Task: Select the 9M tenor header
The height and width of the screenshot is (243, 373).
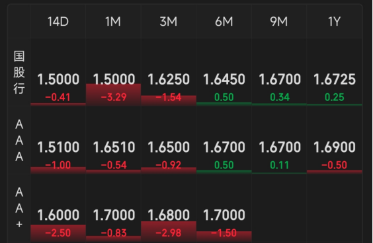Action: pos(279,22)
